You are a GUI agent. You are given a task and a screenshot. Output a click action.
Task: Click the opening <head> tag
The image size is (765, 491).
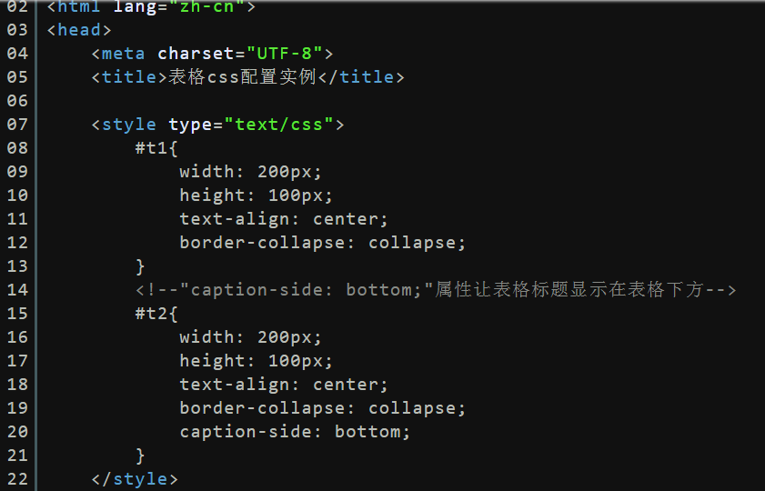(x=79, y=30)
